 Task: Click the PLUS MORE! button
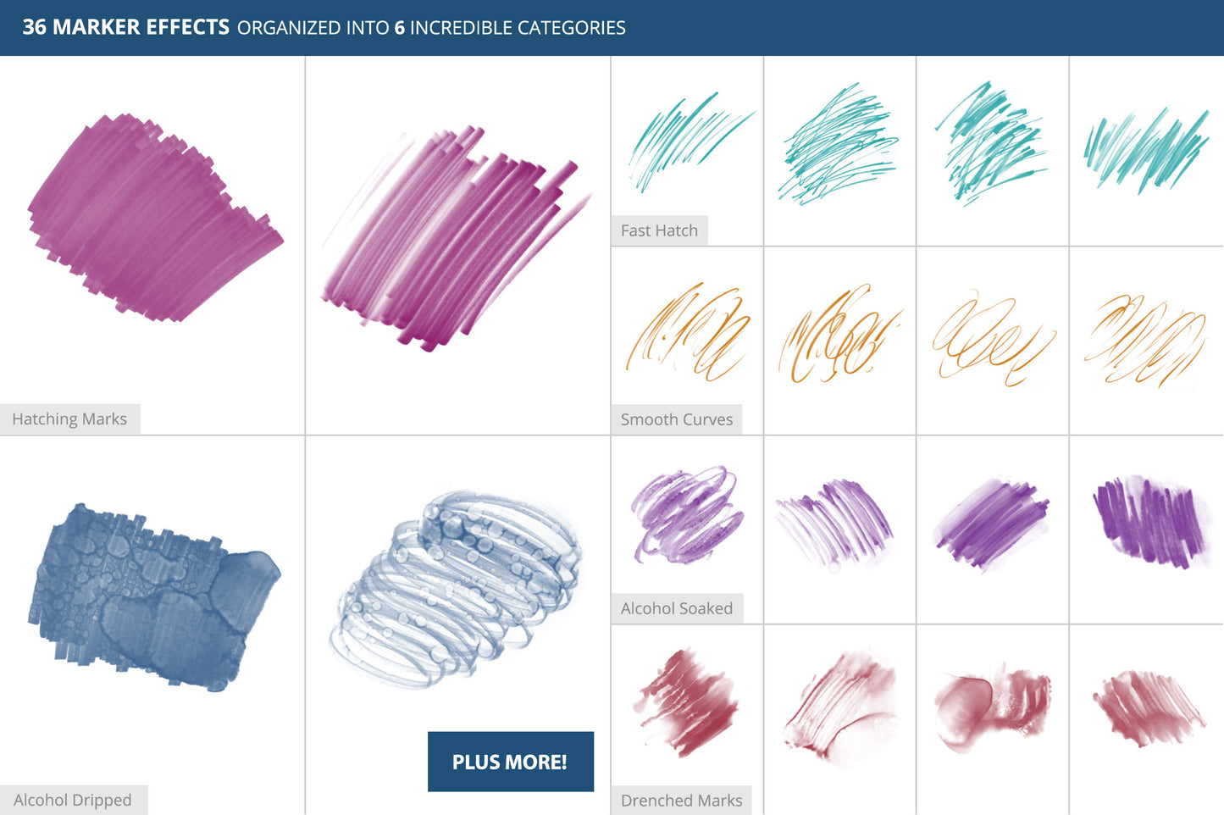[510, 762]
